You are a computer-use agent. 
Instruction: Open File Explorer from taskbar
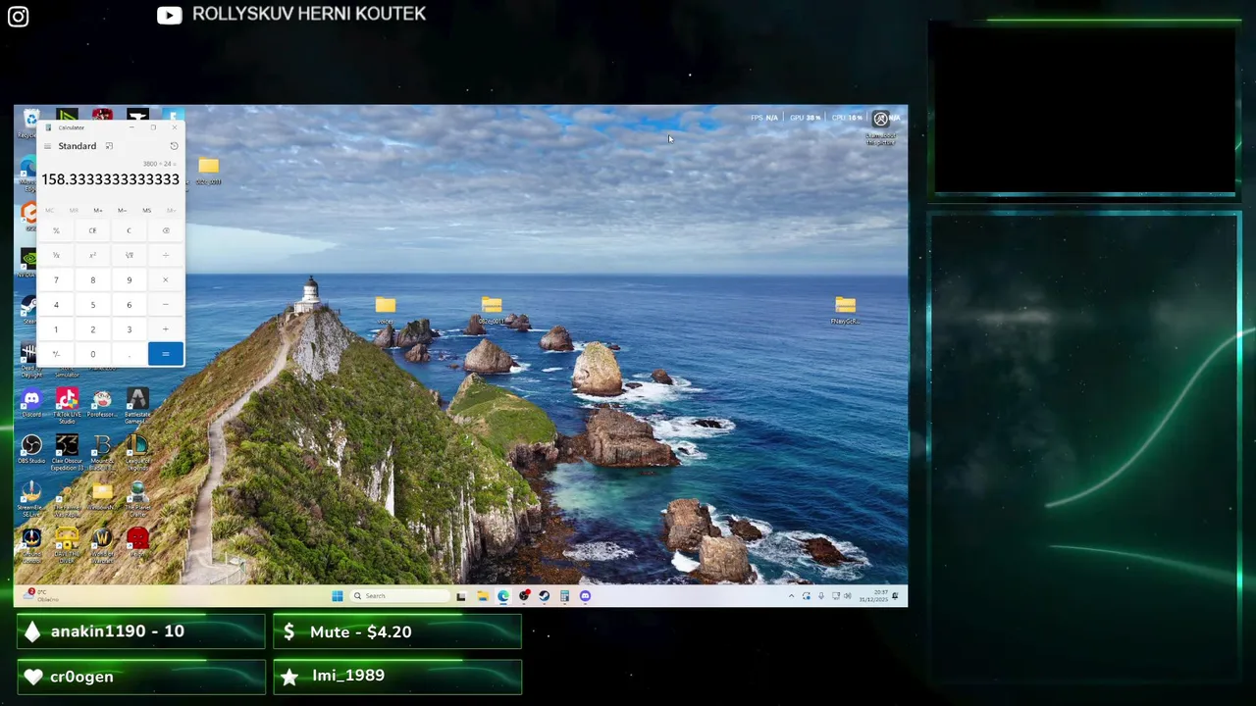pos(482,595)
